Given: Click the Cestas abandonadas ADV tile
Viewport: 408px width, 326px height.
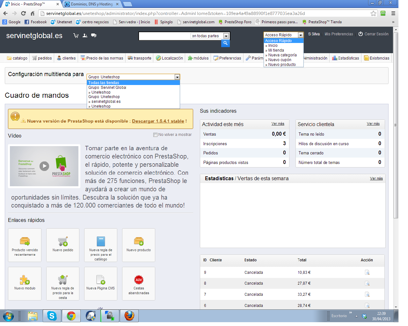Looking at the screenshot, I should [139, 284].
